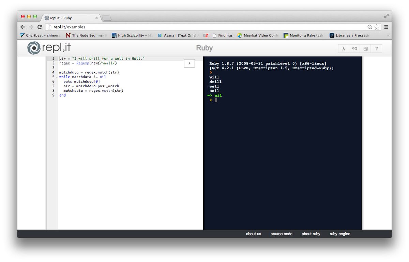The height and width of the screenshot is (262, 409).
Task: Click the 'about ruby' footer link
Action: click(x=311, y=234)
